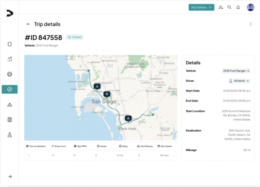
Task: Open the W.Harris driver link
Action: click(x=239, y=81)
